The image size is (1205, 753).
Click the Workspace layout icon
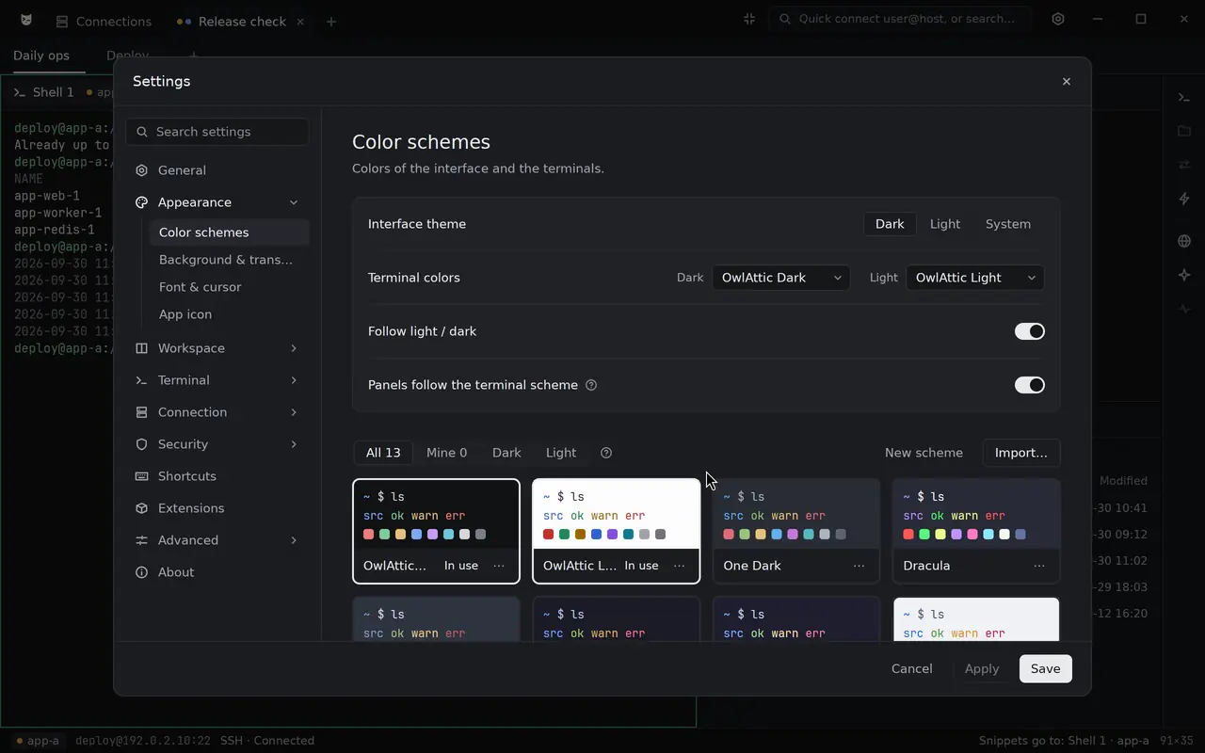pyautogui.click(x=141, y=348)
